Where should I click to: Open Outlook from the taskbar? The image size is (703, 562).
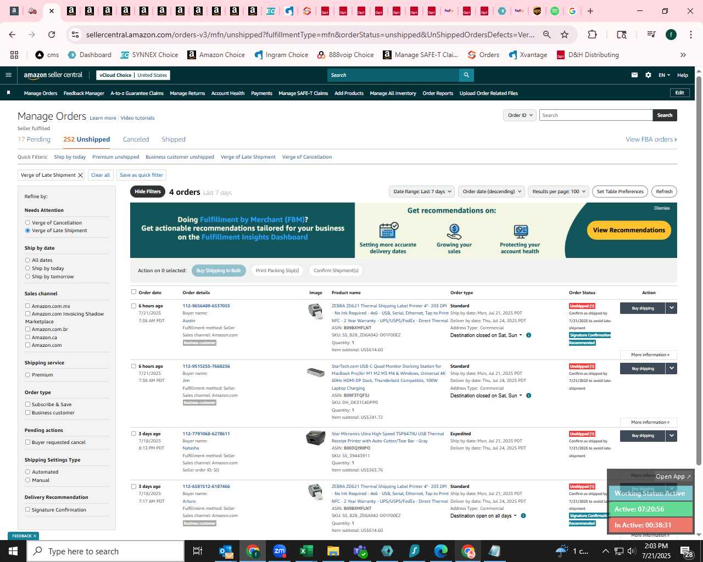(x=226, y=551)
